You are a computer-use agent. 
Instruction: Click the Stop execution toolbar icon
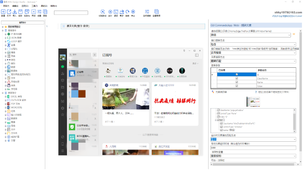(x=133, y=12)
